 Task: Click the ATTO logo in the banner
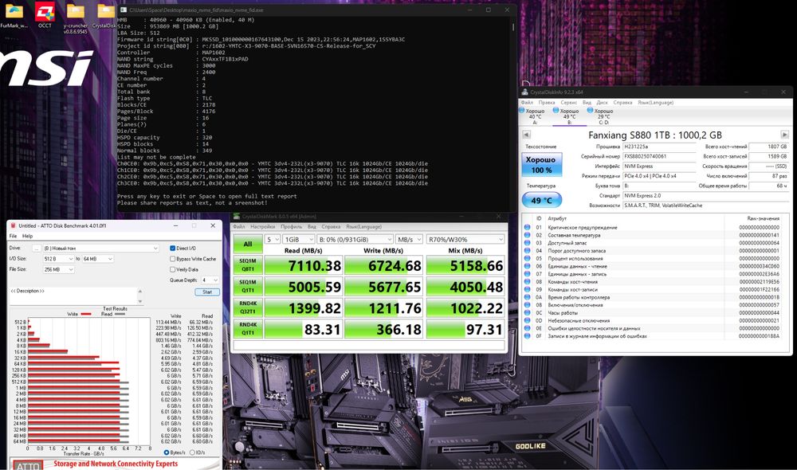click(28, 465)
